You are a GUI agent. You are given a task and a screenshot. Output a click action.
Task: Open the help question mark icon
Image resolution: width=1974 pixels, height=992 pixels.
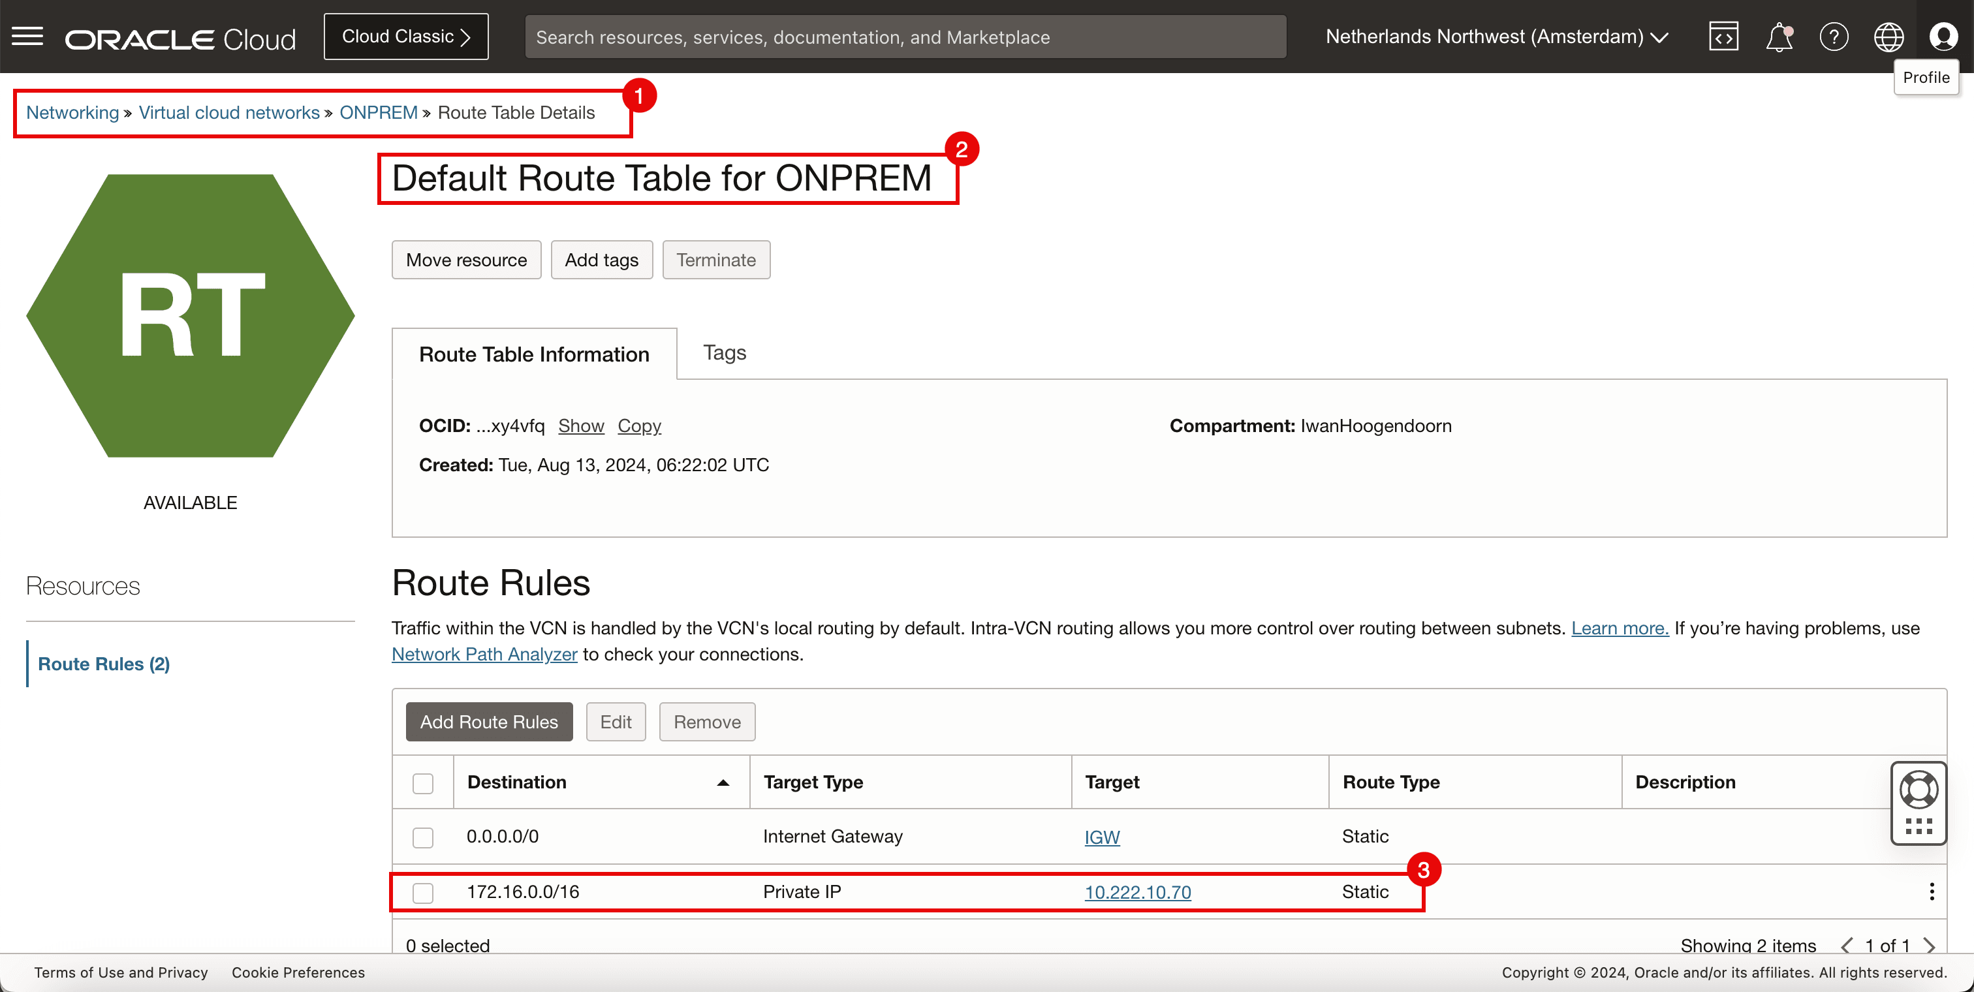point(1834,37)
